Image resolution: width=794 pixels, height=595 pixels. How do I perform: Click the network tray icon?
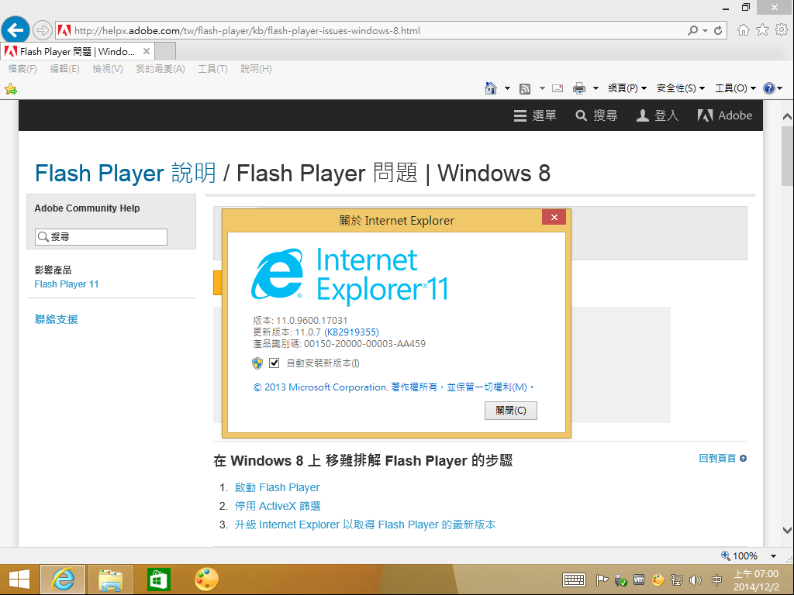676,580
